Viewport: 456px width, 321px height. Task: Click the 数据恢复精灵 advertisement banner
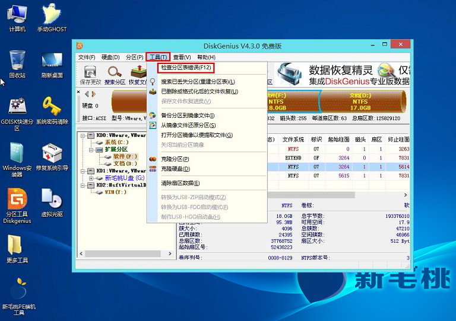[x=343, y=75]
